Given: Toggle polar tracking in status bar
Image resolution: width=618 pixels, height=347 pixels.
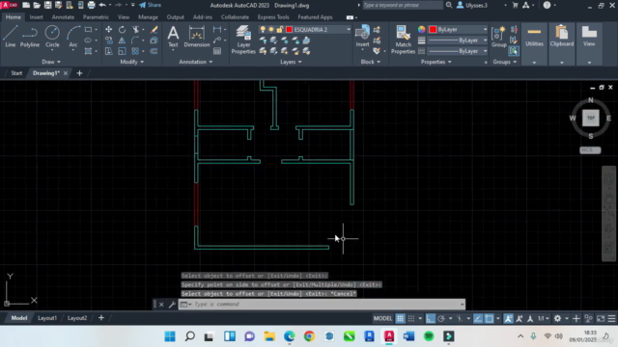Looking at the screenshot, I should (441, 318).
